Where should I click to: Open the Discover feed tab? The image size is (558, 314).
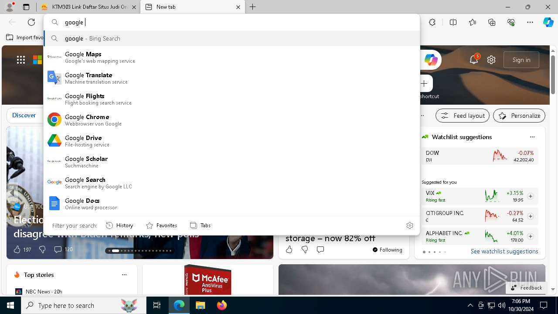tap(24, 115)
